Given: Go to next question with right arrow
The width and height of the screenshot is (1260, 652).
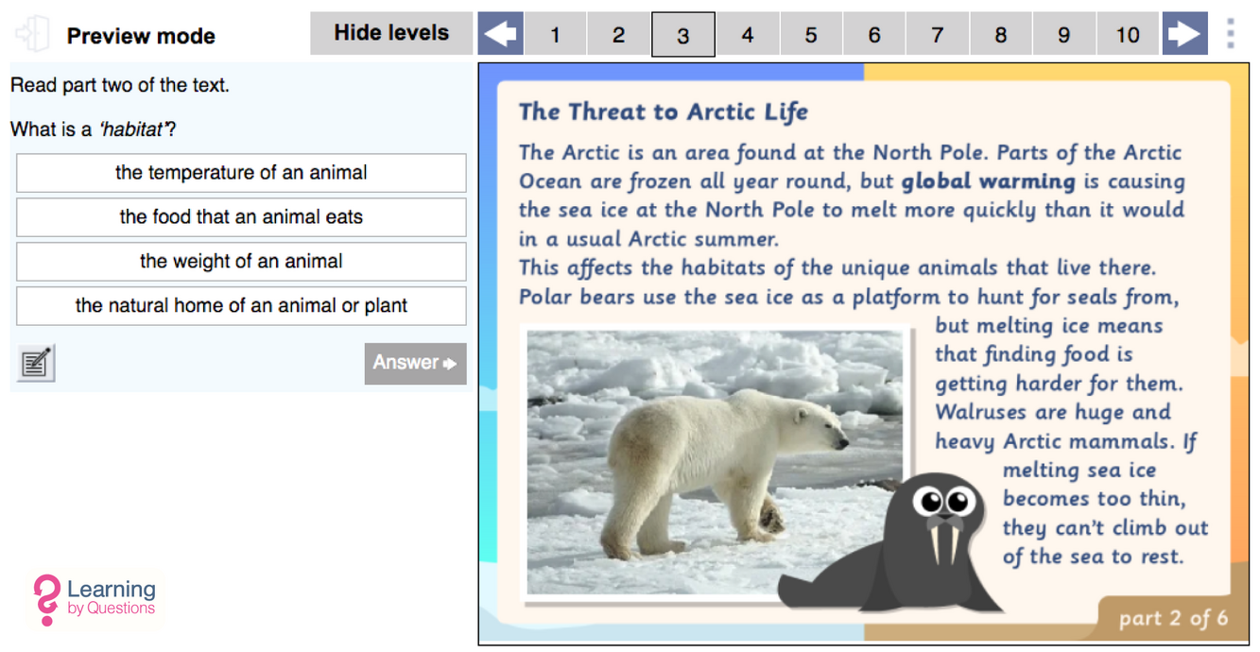Looking at the screenshot, I should click(x=1184, y=35).
